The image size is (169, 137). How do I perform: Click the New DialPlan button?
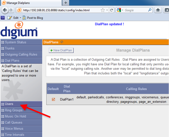61,50
